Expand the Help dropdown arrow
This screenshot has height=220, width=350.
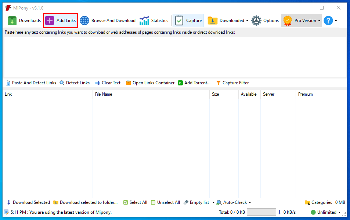[x=336, y=21]
